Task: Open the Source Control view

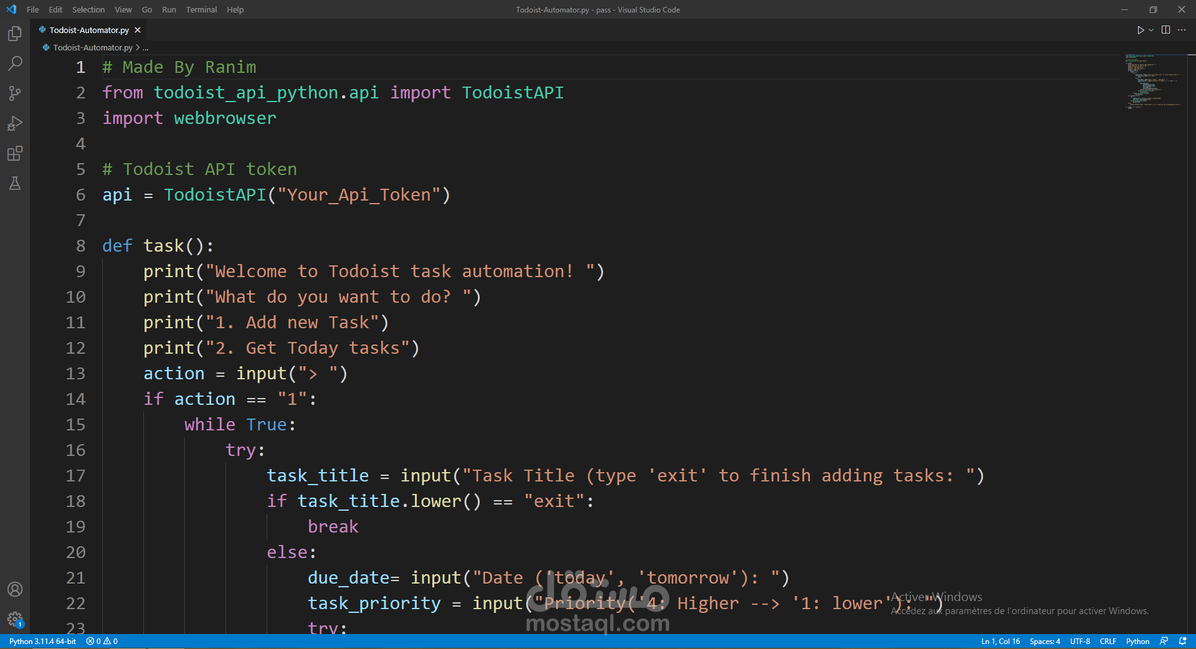Action: [x=15, y=93]
